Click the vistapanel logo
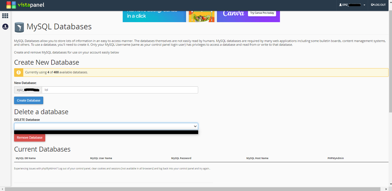392x191 pixels. click(x=25, y=5)
